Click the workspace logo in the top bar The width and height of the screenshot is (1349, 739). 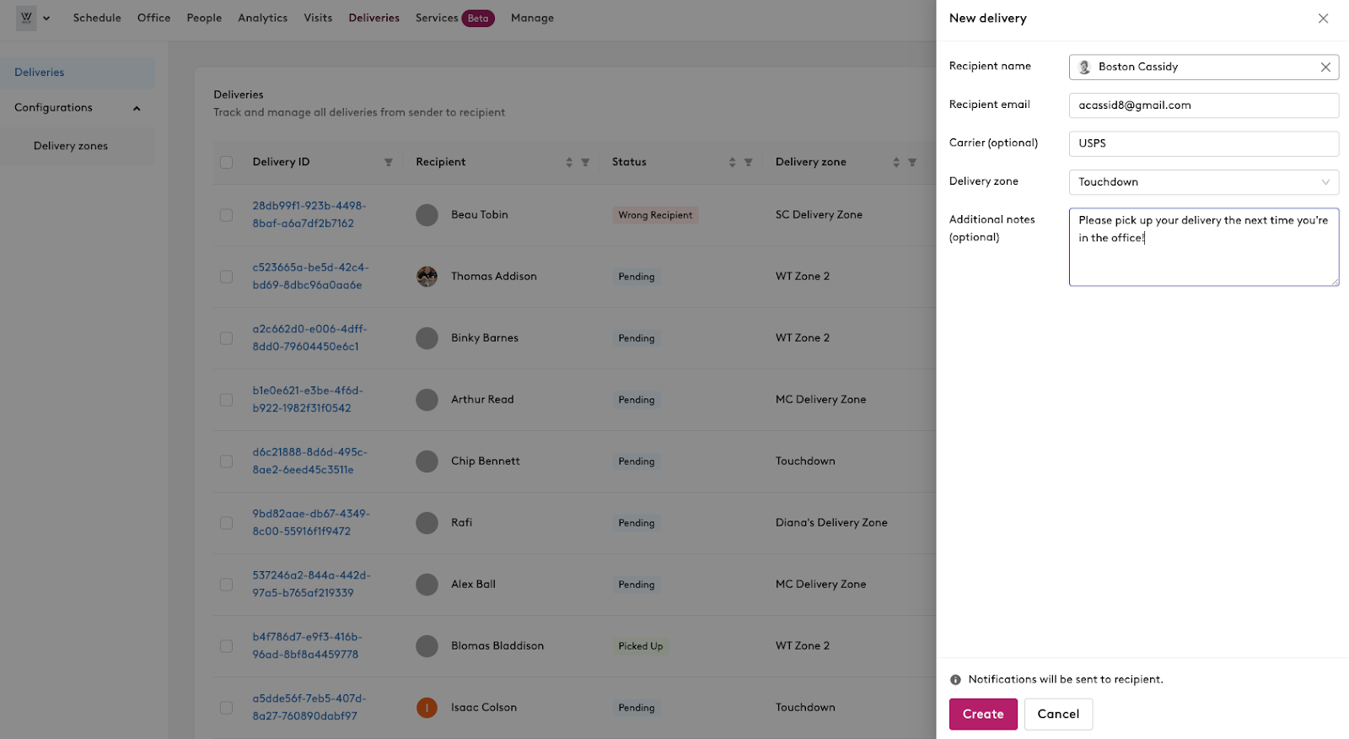[x=24, y=17]
